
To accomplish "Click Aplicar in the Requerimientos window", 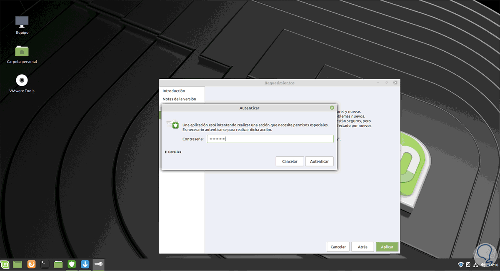I will click(x=387, y=246).
